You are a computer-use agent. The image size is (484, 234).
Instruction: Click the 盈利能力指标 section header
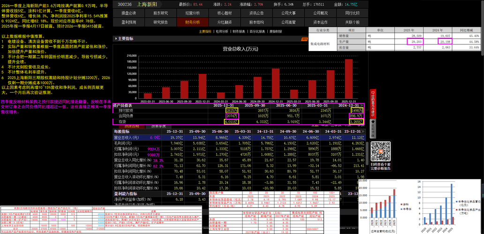[127, 194]
